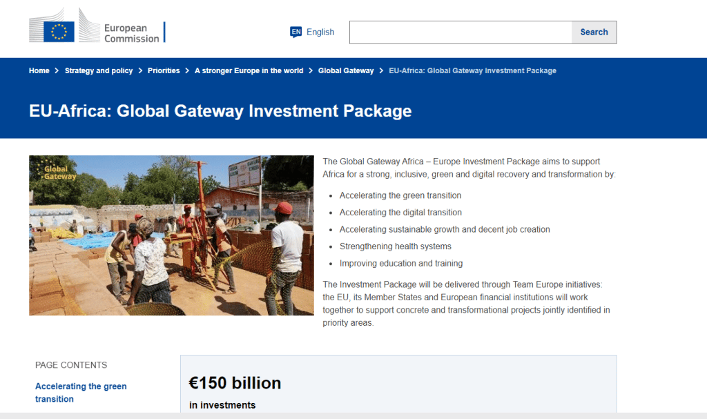This screenshot has width=707, height=419.
Task: Open Global Gateway breadcrumb link
Action: click(x=346, y=71)
